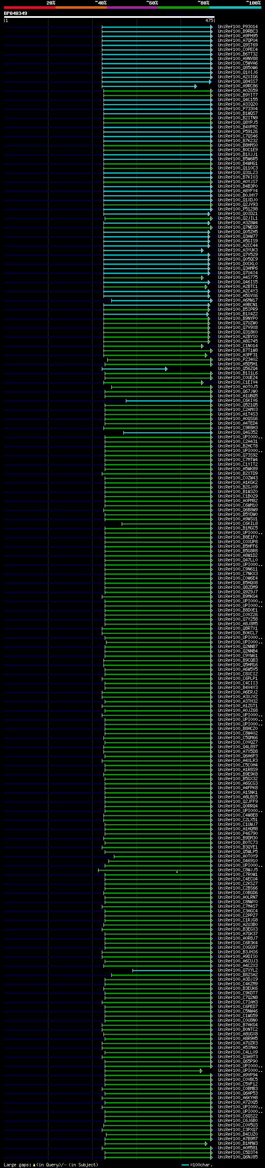
Task: Open UniRef100_C2A431 entry
Action: tap(237, 441)
